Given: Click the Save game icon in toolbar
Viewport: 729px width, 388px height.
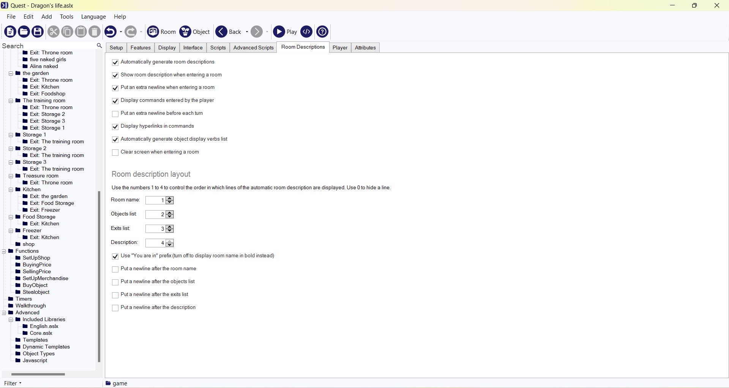Looking at the screenshot, I should point(38,32).
